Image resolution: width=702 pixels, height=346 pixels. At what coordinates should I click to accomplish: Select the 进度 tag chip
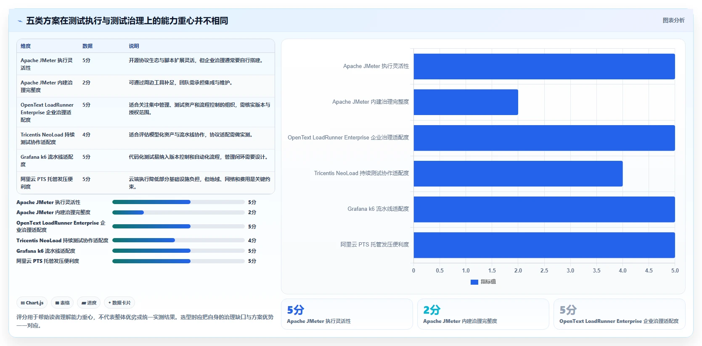point(89,303)
